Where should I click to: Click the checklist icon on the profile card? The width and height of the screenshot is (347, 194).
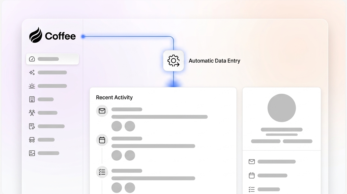pos(251,189)
